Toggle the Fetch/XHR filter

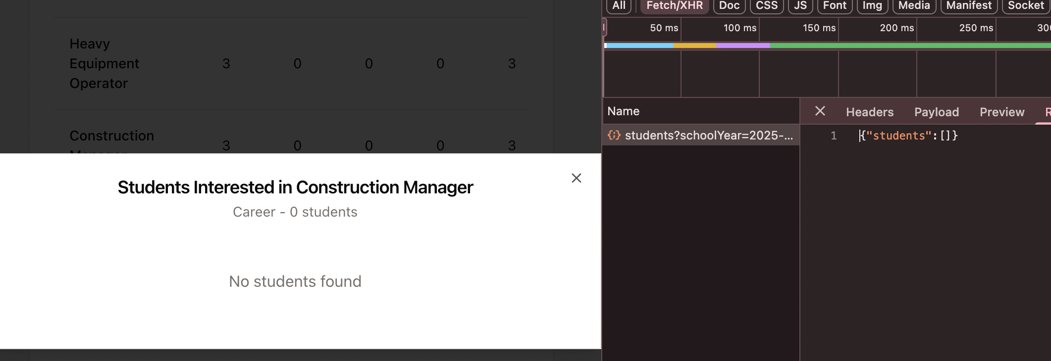tap(674, 5)
